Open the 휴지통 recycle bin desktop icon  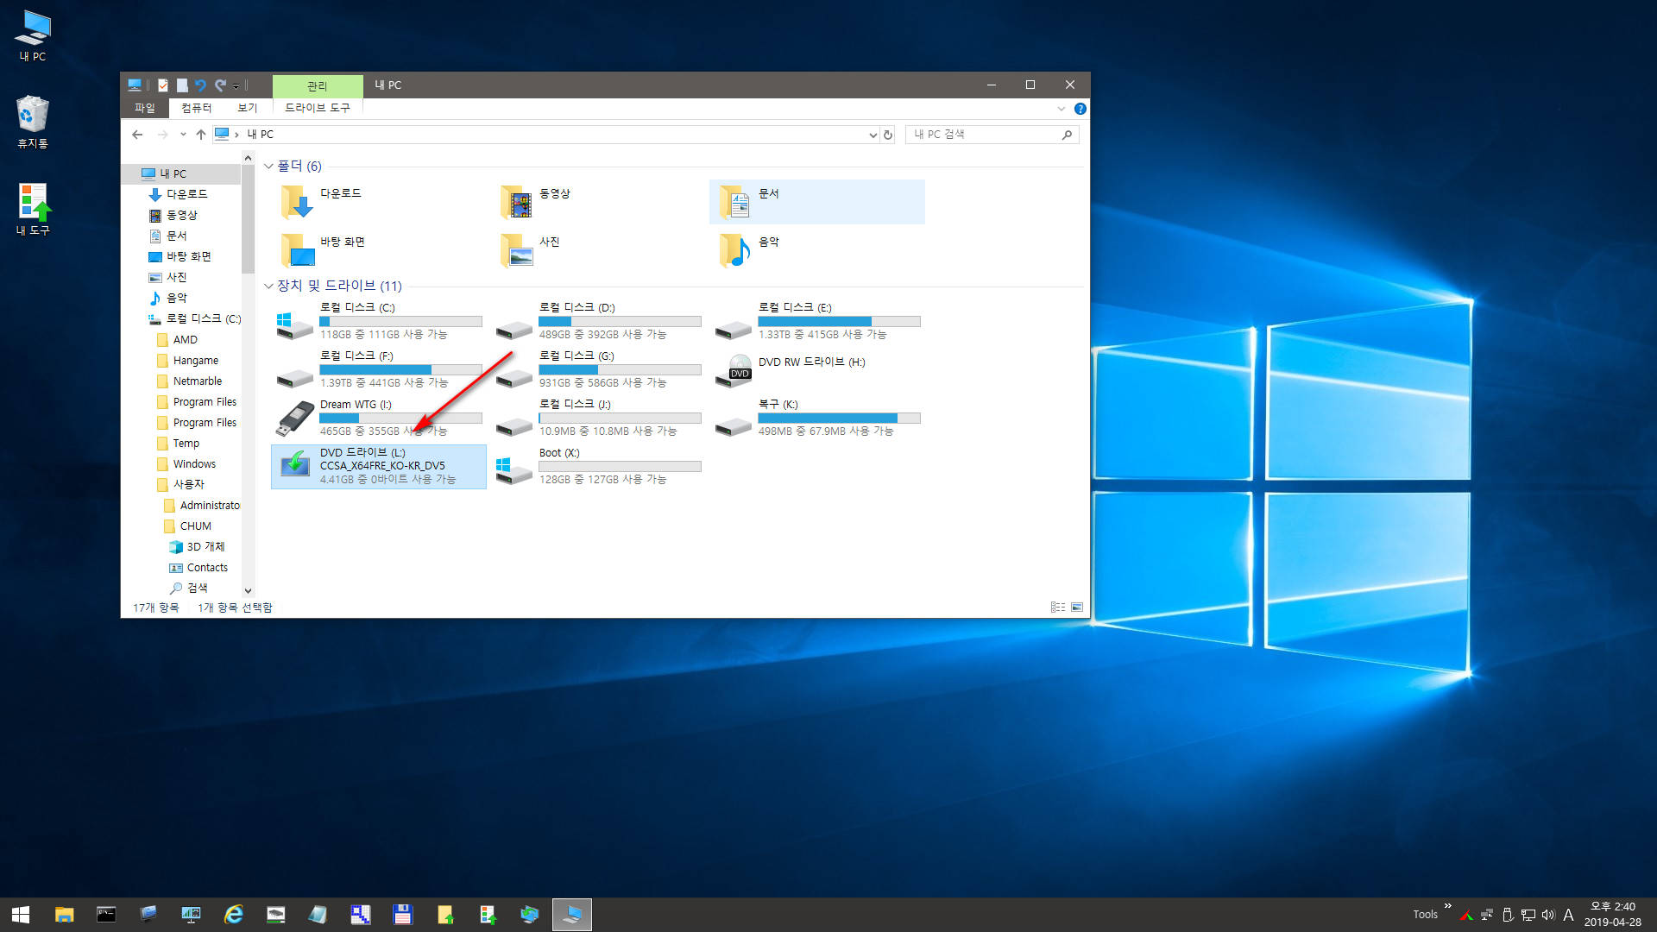(33, 123)
